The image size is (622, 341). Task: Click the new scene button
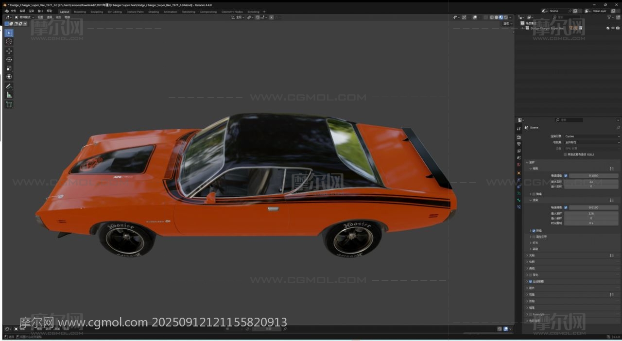[576, 11]
